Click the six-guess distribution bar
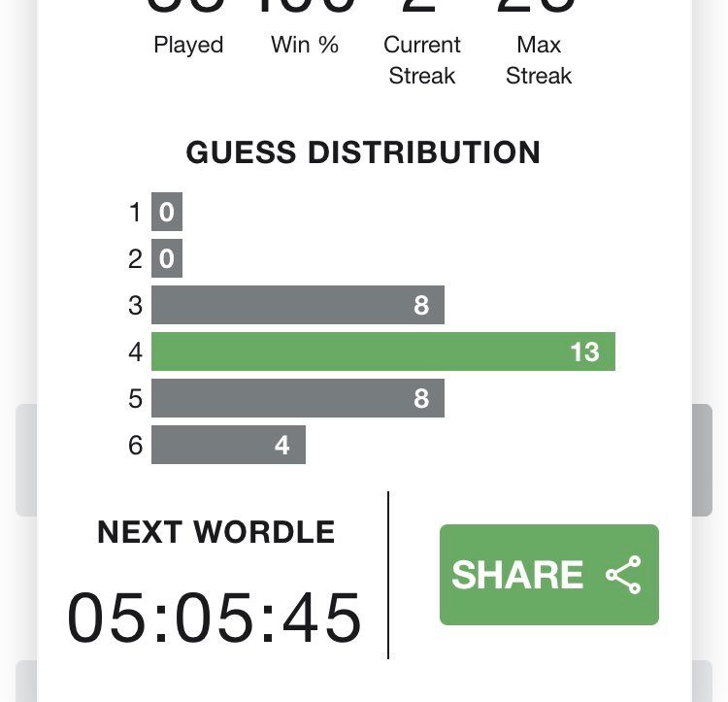 [x=228, y=445]
